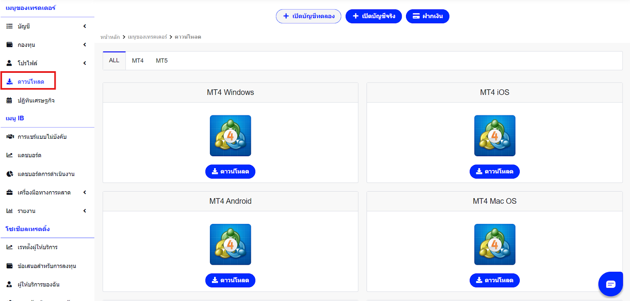Expand the กองทุน submenu chevron
Viewport: 630px width, 301px height.
tap(85, 45)
